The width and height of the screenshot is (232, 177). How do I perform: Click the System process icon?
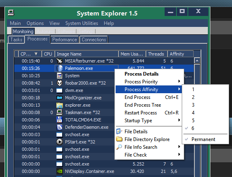(60, 76)
